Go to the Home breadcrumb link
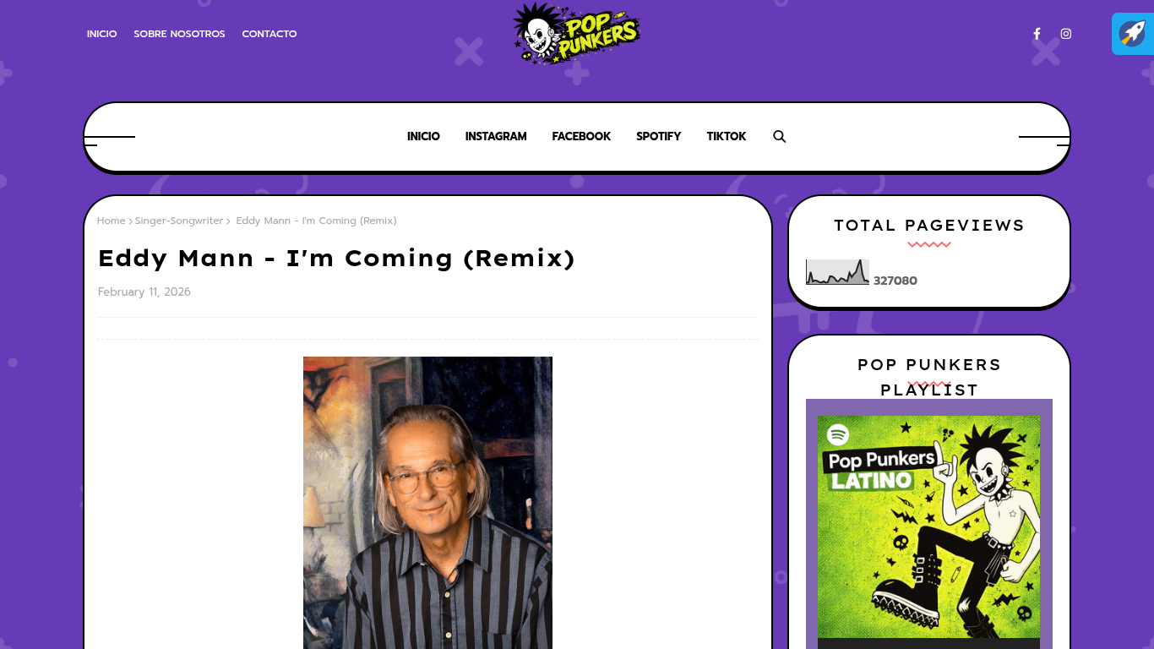Viewport: 1154px width, 649px height. (x=111, y=221)
